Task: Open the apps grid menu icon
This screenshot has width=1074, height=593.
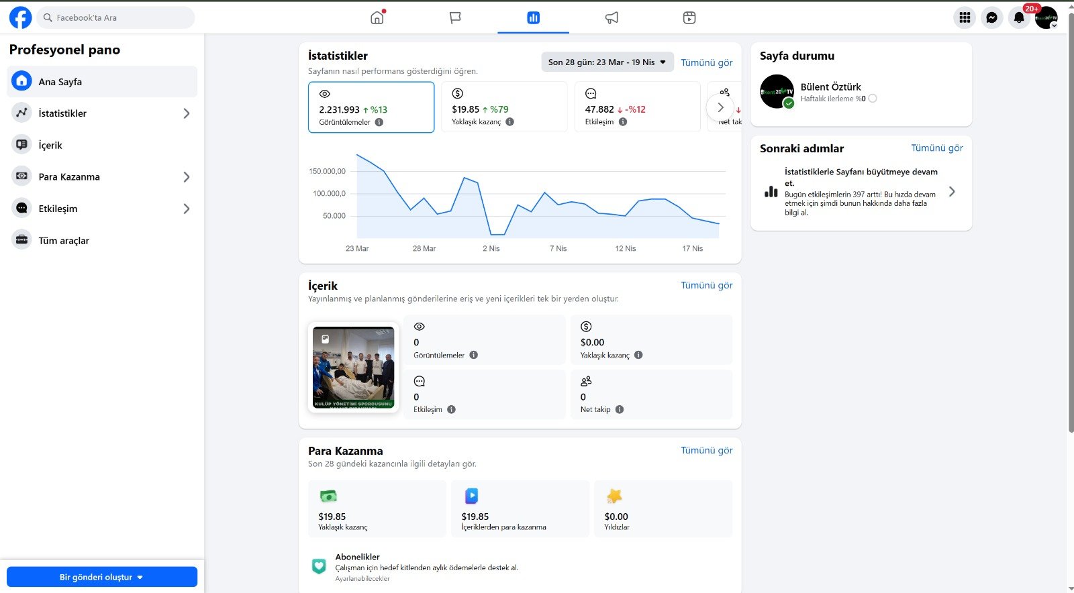Action: tap(965, 17)
